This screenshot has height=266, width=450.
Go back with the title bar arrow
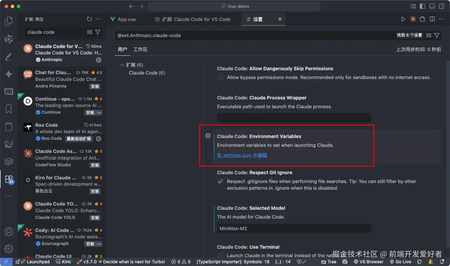coord(131,6)
